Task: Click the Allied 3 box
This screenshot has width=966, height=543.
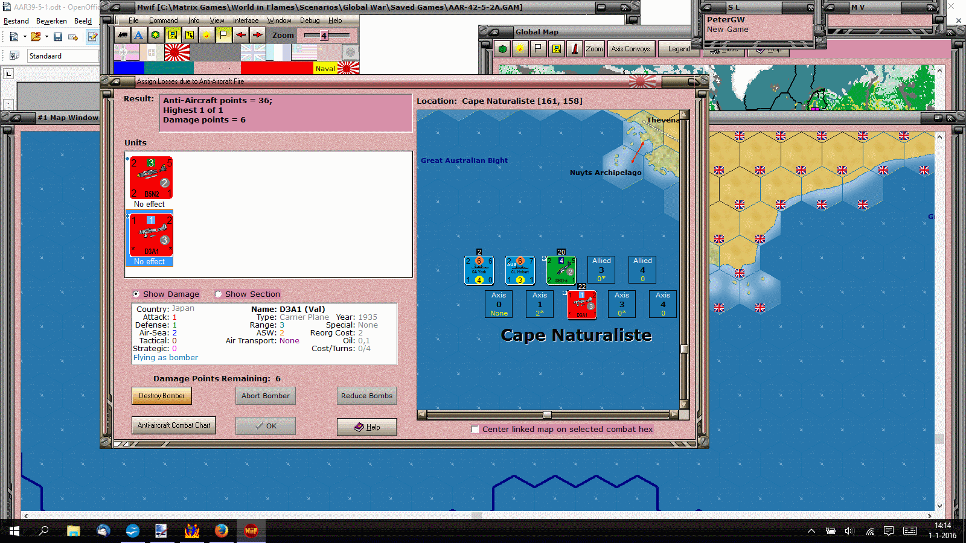Action: 601,270
